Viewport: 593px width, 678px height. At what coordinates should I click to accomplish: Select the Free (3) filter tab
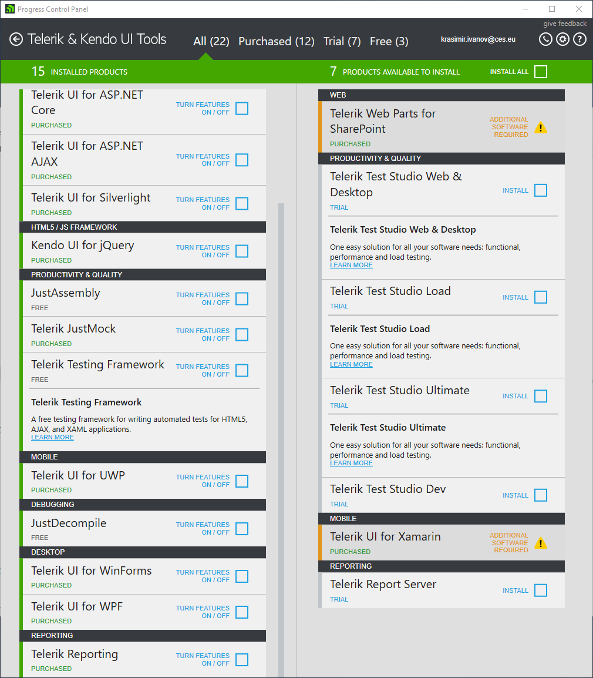click(389, 41)
